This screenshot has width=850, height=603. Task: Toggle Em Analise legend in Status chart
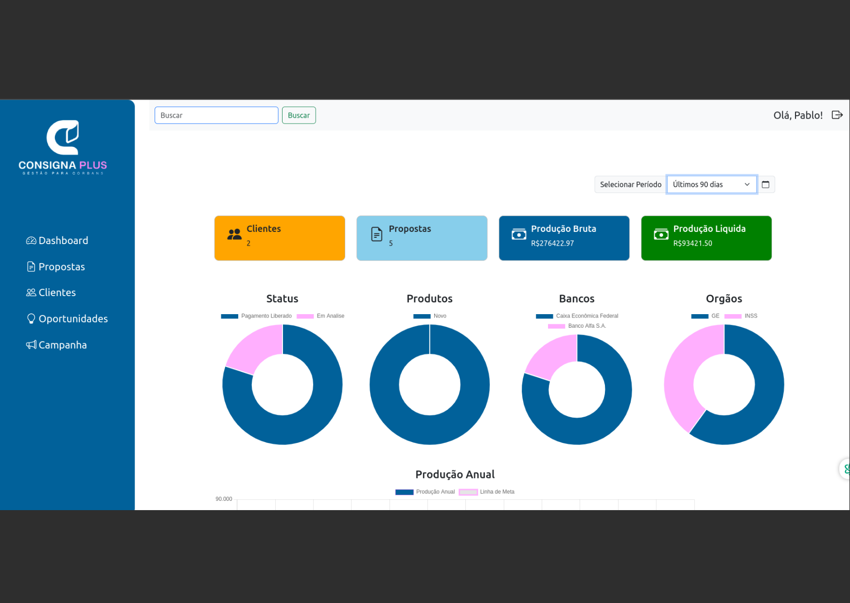(x=320, y=316)
